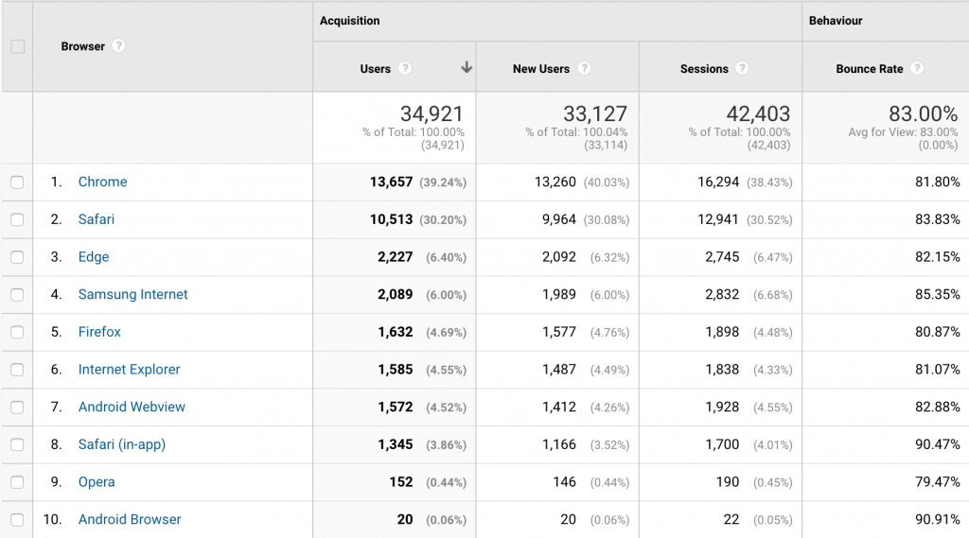Screen dimensions: 969x538
Task: Open help icon next to Users column
Action: coord(405,68)
